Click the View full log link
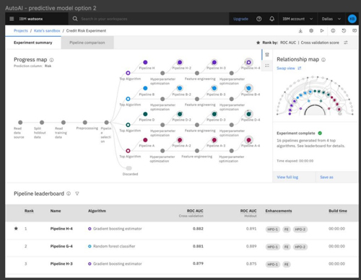The height and width of the screenshot is (280, 361). 287,178
